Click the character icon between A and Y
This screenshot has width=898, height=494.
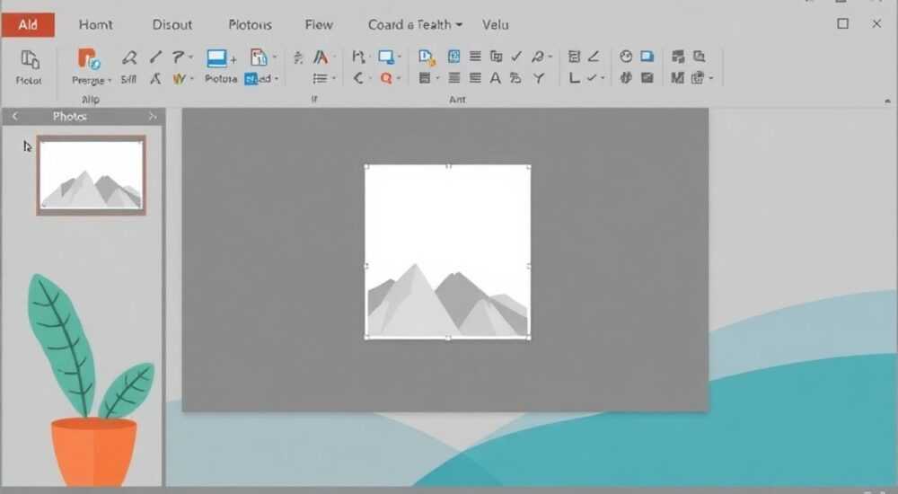click(516, 78)
